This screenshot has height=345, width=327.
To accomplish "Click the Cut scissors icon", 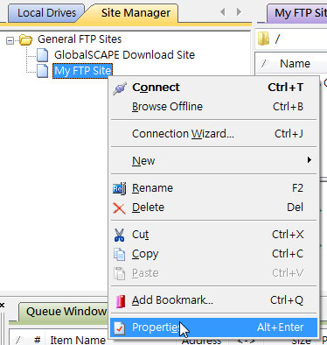I will pyautogui.click(x=119, y=235).
